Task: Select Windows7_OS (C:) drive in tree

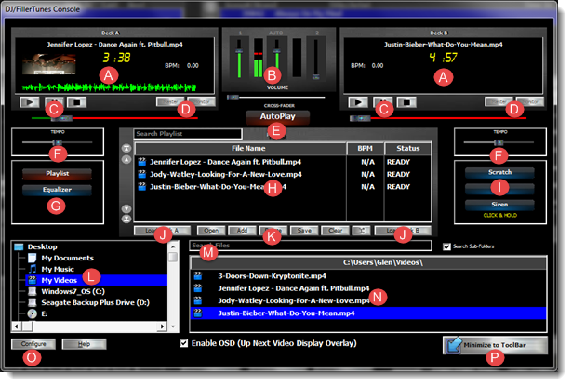Action: (73, 291)
